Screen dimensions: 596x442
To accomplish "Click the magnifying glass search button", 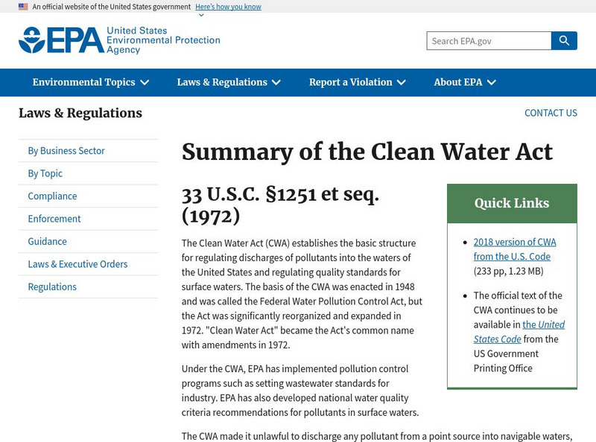I will pos(564,41).
